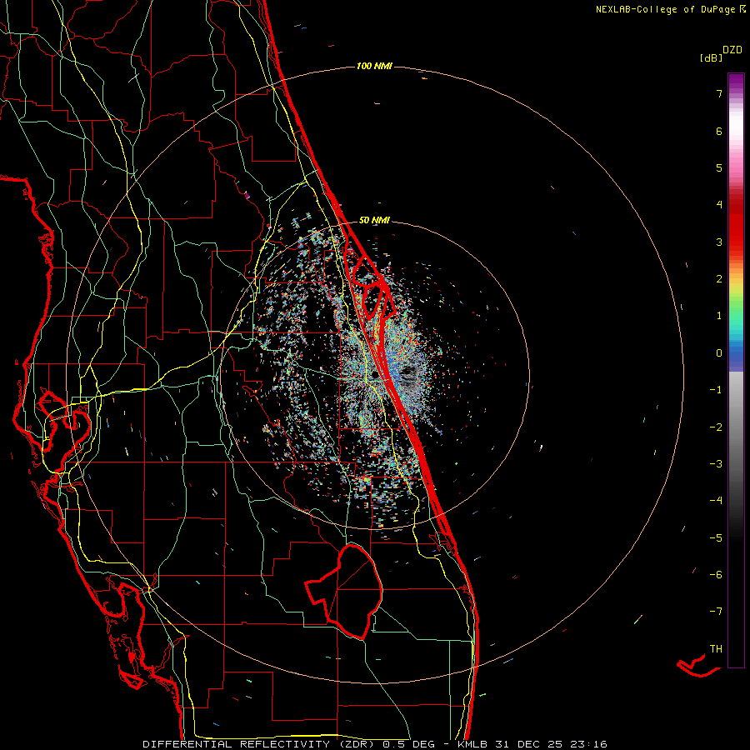Click the Differential Reflectivity caption at bottom
This screenshot has width=750, height=750.
[375, 744]
